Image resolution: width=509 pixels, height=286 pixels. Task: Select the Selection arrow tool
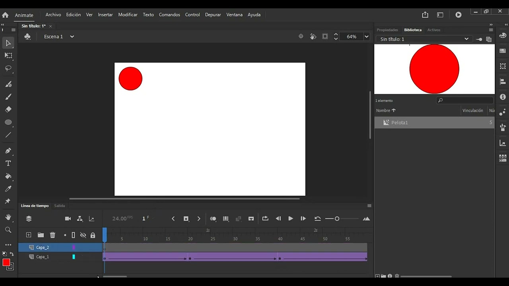[x=8, y=43]
